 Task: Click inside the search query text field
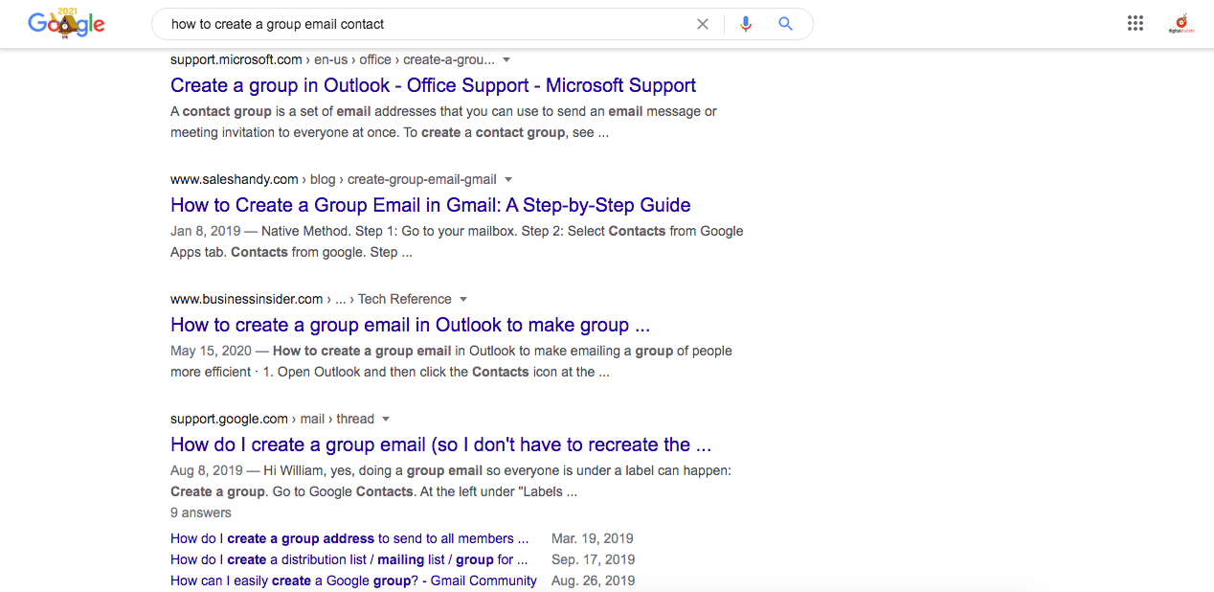click(x=421, y=24)
